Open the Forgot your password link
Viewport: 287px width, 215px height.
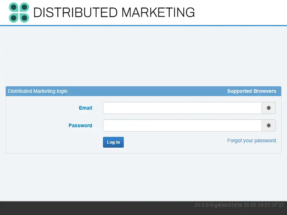click(251, 140)
